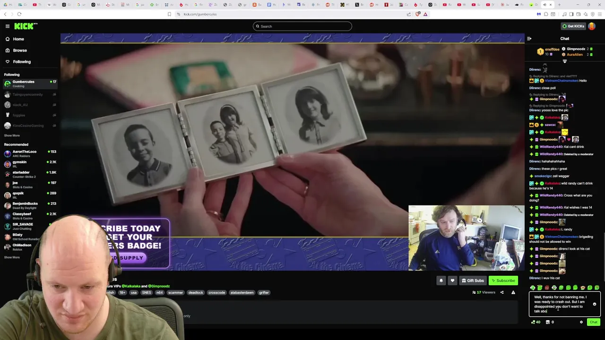Open the user profile avatar menu
The image size is (605, 340).
[592, 26]
